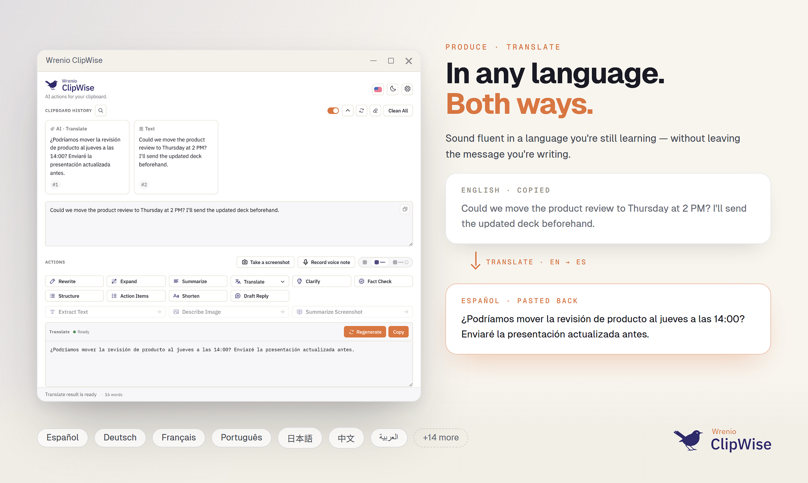Maximize the Wrenio ClipWise window

pos(391,61)
